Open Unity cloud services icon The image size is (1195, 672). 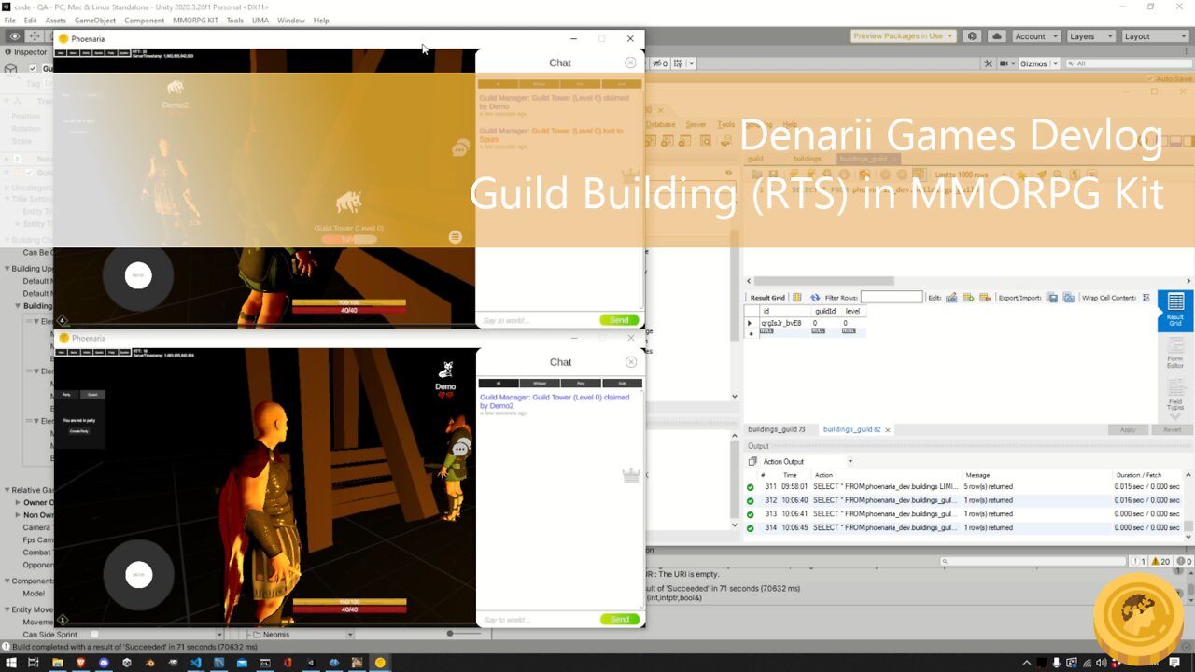point(996,36)
